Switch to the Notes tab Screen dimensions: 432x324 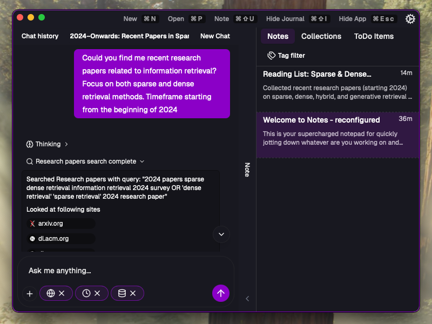pyautogui.click(x=278, y=36)
